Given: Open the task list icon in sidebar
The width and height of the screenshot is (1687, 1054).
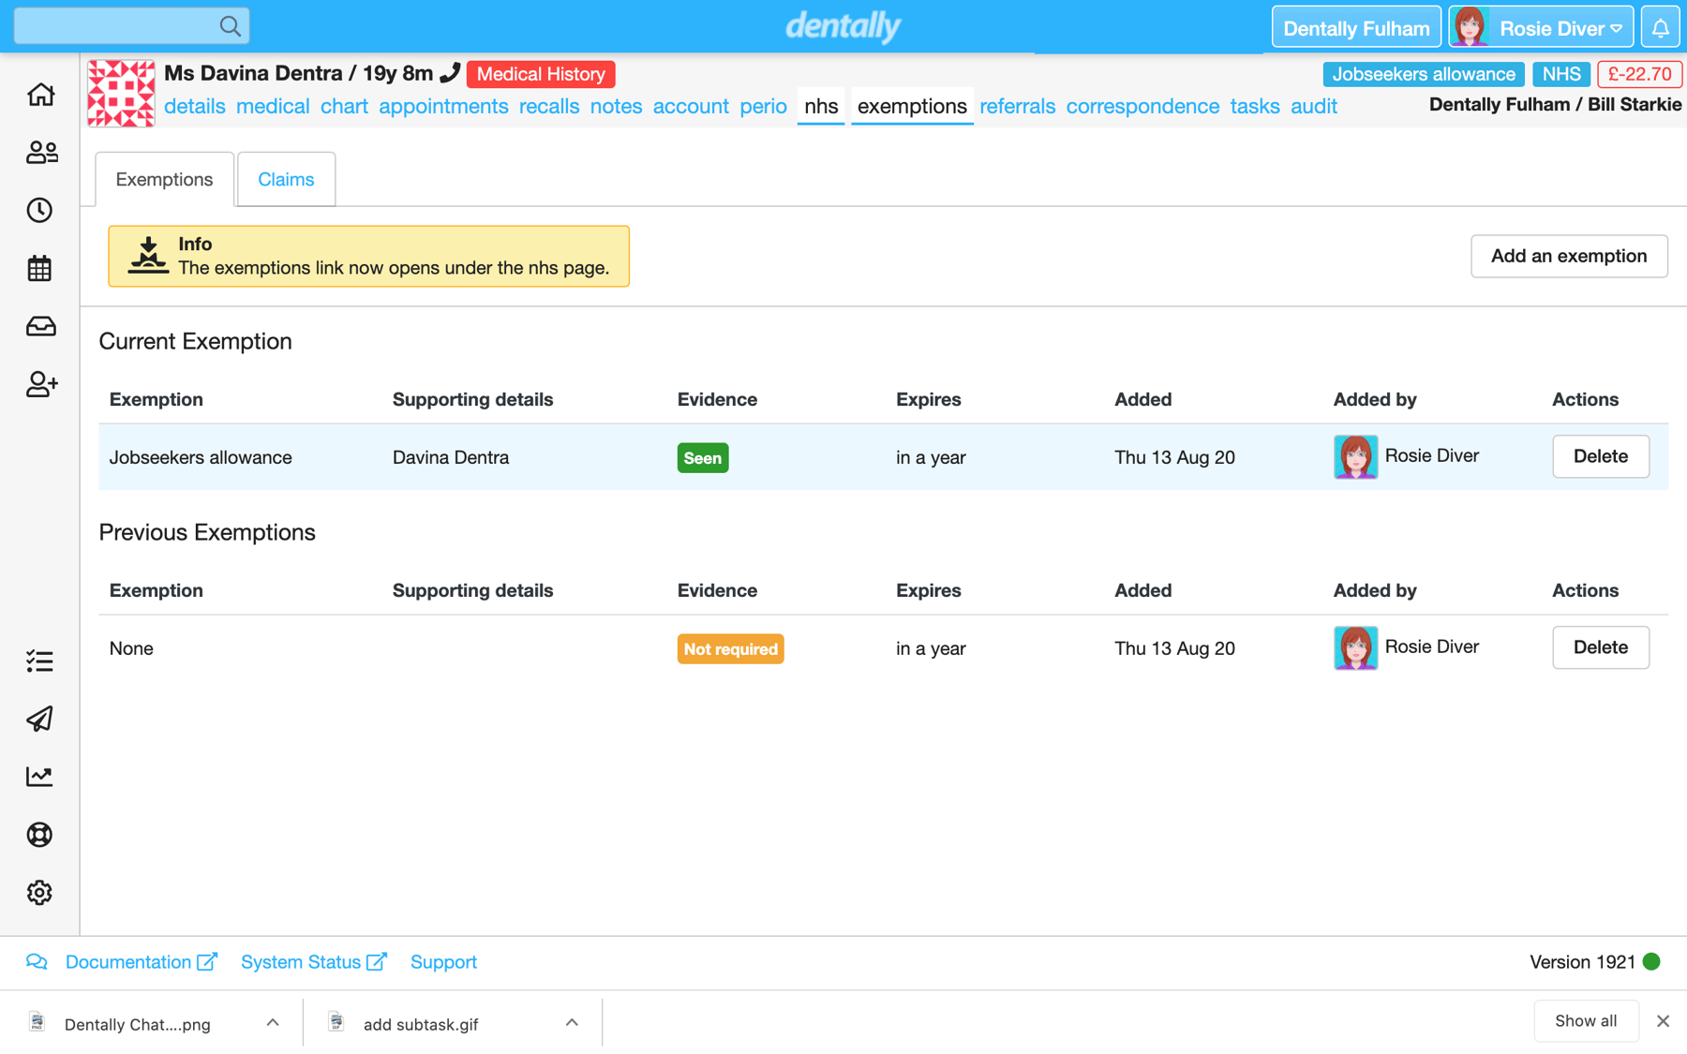Looking at the screenshot, I should point(40,661).
